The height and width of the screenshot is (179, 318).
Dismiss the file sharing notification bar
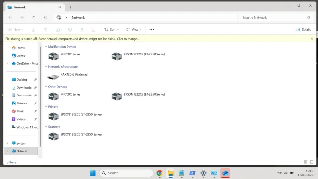click(312, 39)
